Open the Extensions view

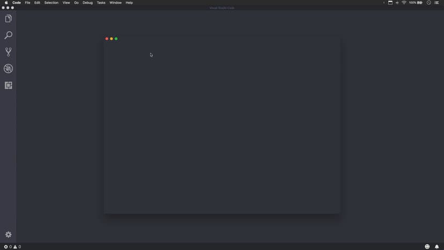[8, 85]
